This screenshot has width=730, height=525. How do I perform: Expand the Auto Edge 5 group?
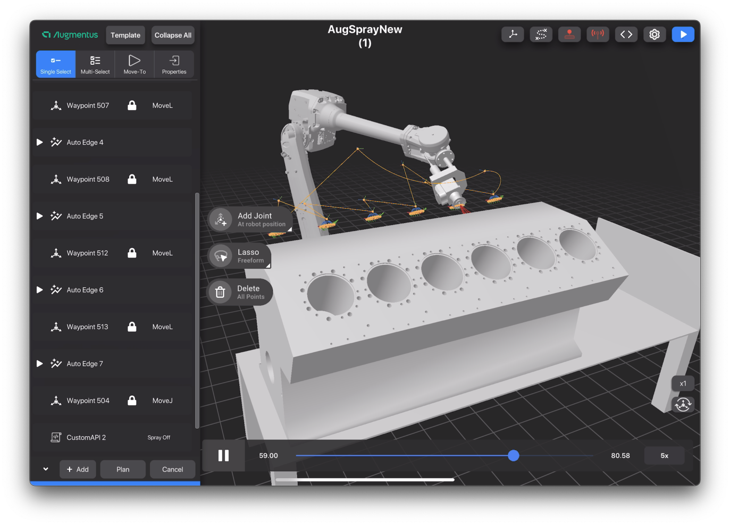pyautogui.click(x=39, y=216)
